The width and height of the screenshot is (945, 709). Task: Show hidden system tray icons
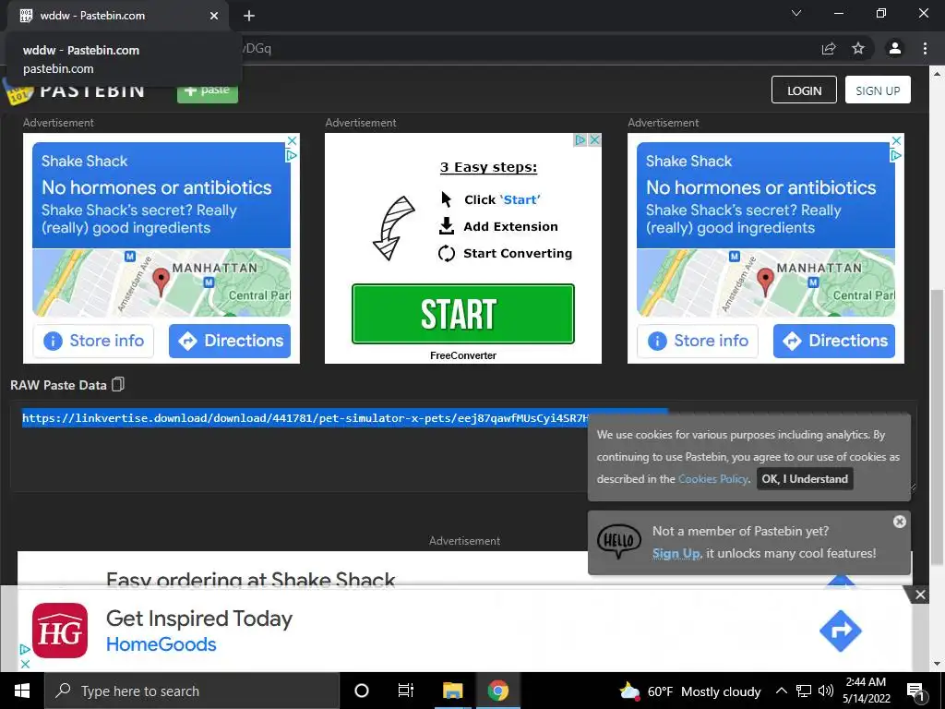(x=781, y=691)
